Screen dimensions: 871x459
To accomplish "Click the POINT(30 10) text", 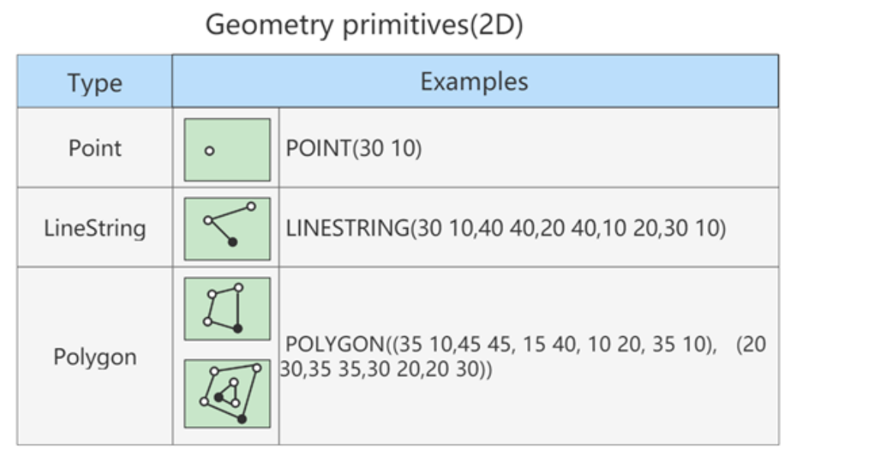I will [354, 148].
